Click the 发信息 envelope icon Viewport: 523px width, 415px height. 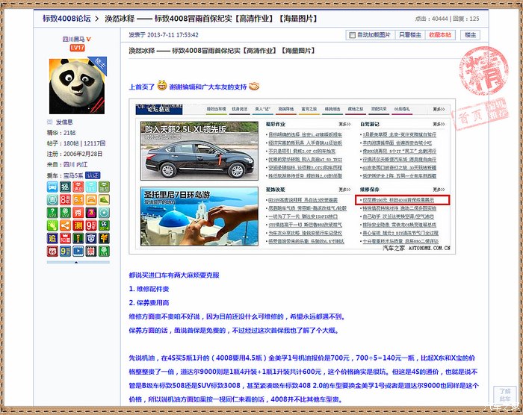pyautogui.click(x=50, y=122)
